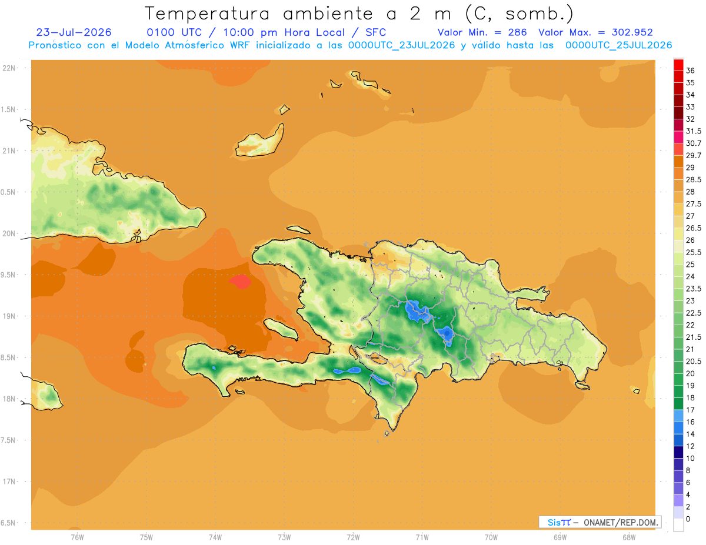Click the '20.5' legend value
The width and height of the screenshot is (706, 545).
point(693,362)
